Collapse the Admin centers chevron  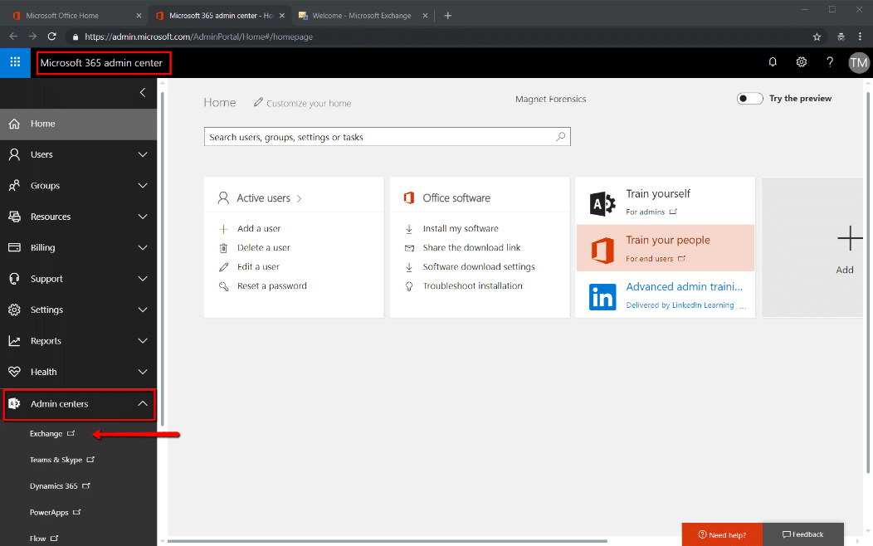pos(143,403)
